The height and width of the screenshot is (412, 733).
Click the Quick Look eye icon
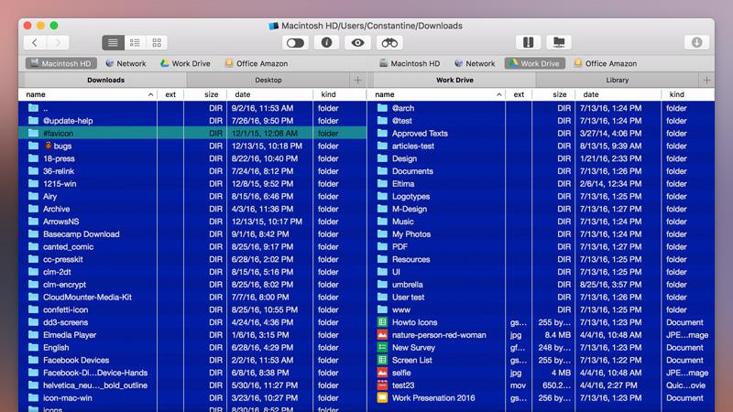pyautogui.click(x=357, y=42)
